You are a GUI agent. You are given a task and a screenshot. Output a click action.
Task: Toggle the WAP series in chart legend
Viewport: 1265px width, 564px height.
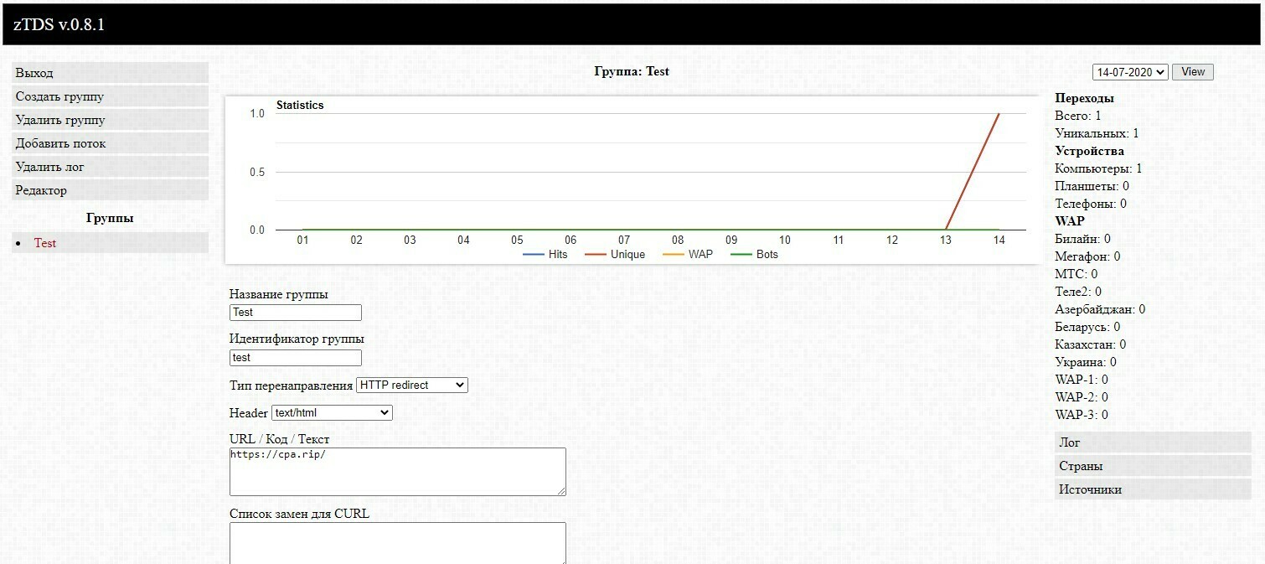[x=688, y=254]
